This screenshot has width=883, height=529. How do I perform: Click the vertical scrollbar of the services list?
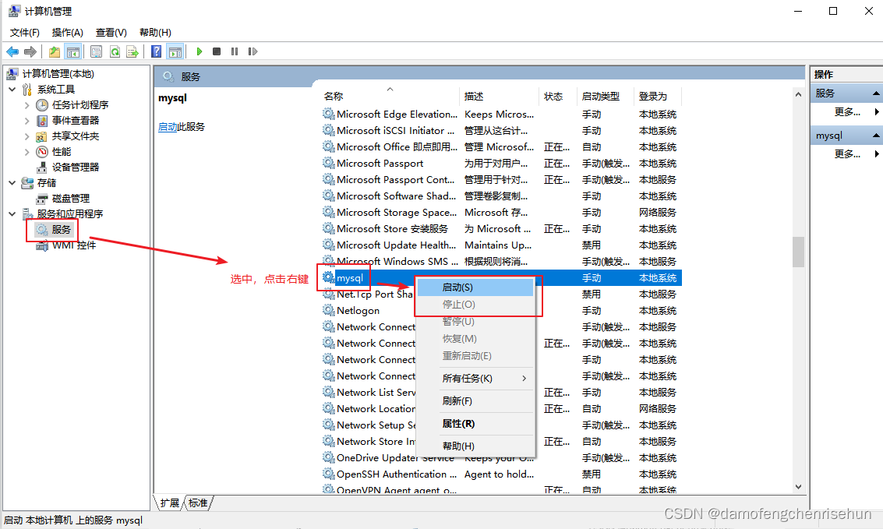798,252
